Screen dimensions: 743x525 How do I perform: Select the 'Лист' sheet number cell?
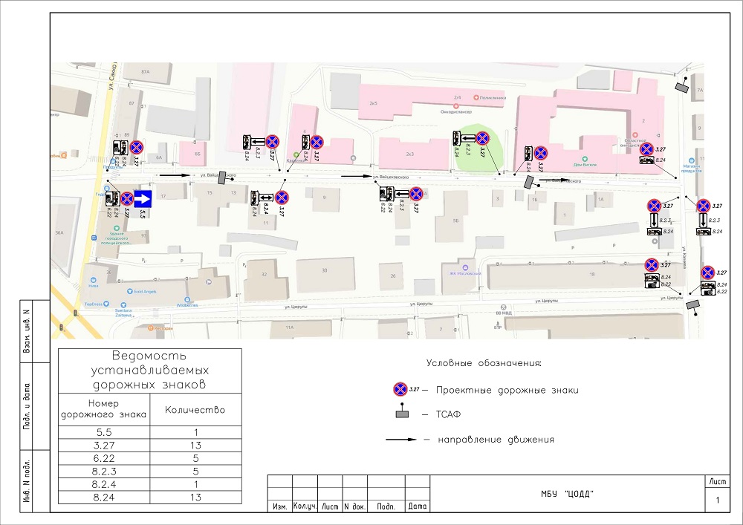pos(717,501)
